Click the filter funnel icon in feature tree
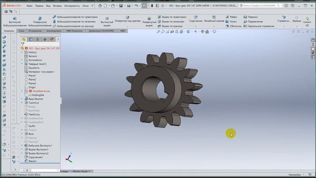The image size is (316, 178). [23, 44]
